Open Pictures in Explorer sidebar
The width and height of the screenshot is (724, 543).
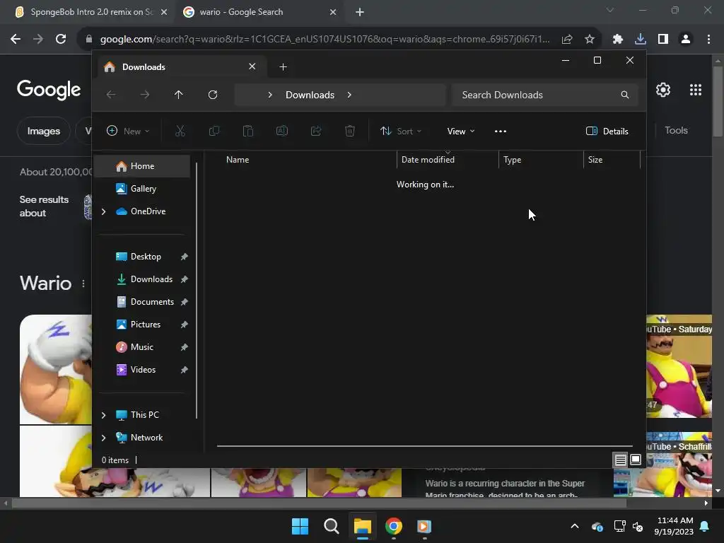coord(144,325)
